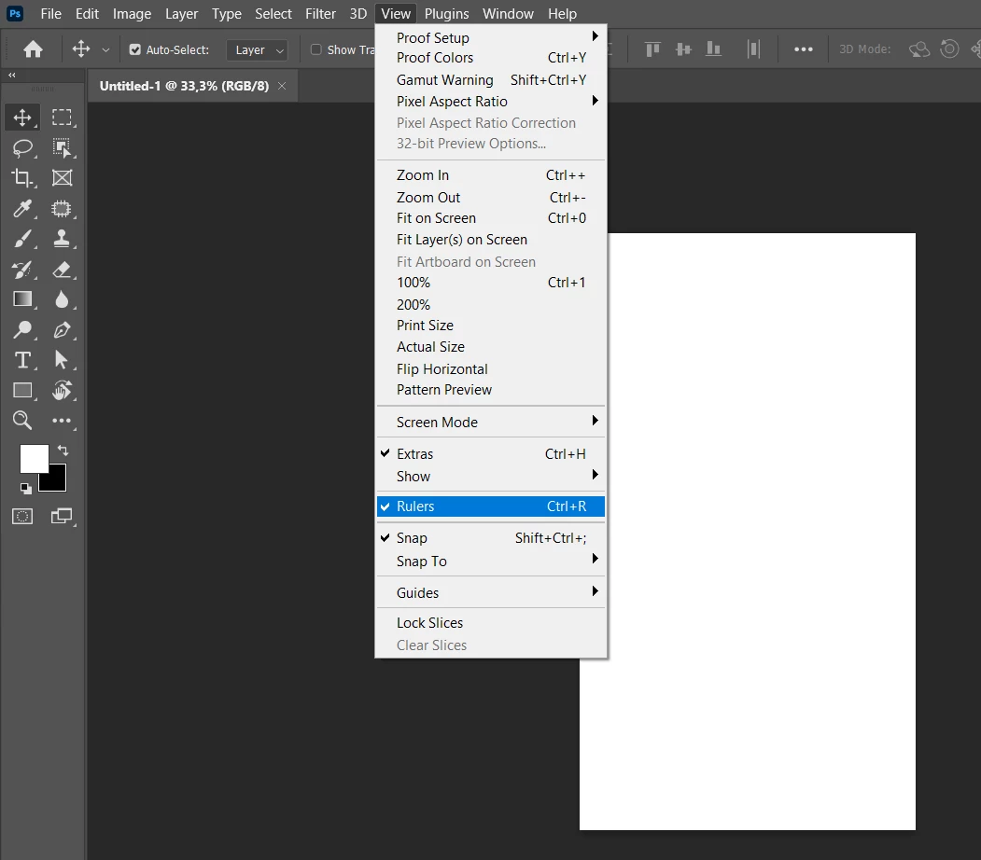This screenshot has width=981, height=860.
Task: Select the Clone Stamp tool
Action: pyautogui.click(x=62, y=238)
